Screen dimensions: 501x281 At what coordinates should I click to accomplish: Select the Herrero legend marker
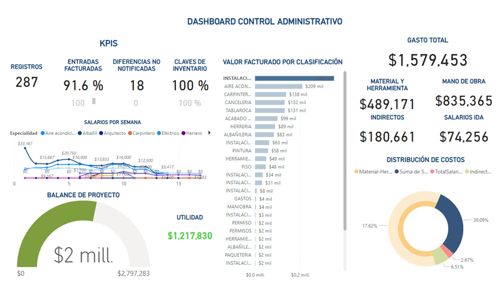(x=183, y=133)
